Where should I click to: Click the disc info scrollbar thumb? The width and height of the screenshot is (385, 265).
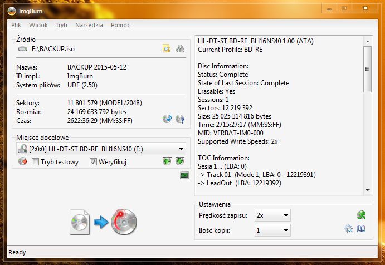368,69
